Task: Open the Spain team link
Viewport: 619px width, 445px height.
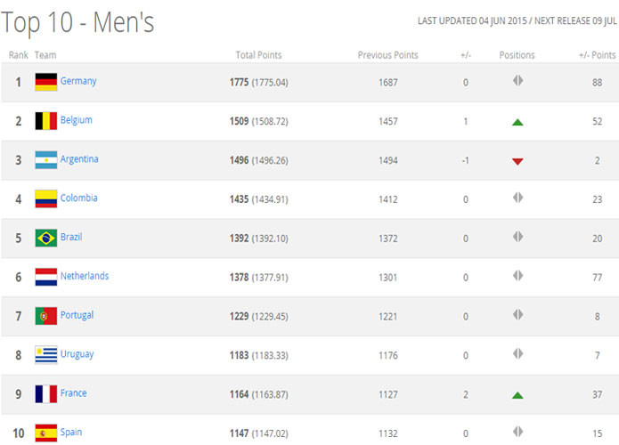Action: click(x=71, y=433)
